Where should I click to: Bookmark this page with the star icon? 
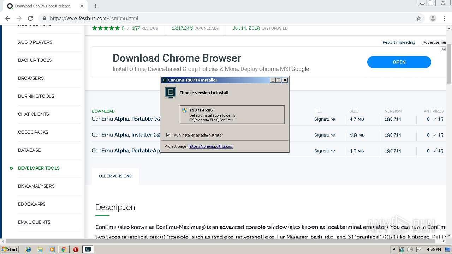pyautogui.click(x=419, y=18)
